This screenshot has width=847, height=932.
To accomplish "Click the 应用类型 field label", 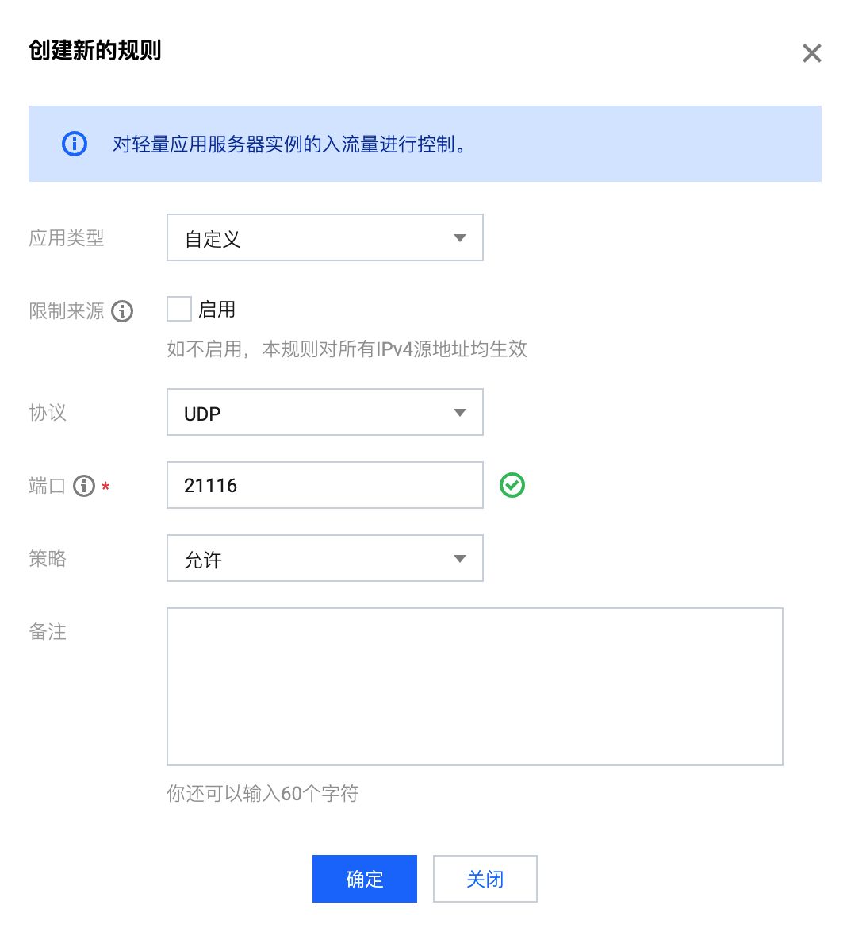I will tap(67, 238).
